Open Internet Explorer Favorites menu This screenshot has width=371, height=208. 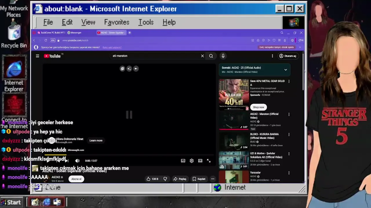(x=117, y=22)
